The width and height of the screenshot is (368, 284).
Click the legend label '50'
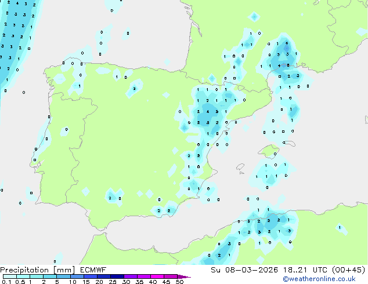click(x=179, y=282)
